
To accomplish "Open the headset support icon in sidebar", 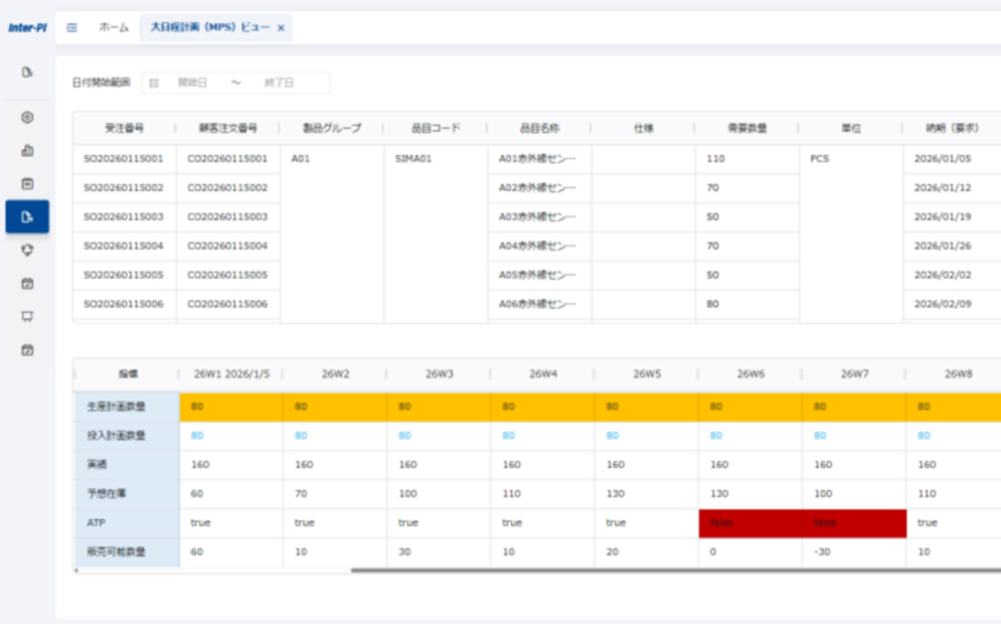I will [x=27, y=250].
